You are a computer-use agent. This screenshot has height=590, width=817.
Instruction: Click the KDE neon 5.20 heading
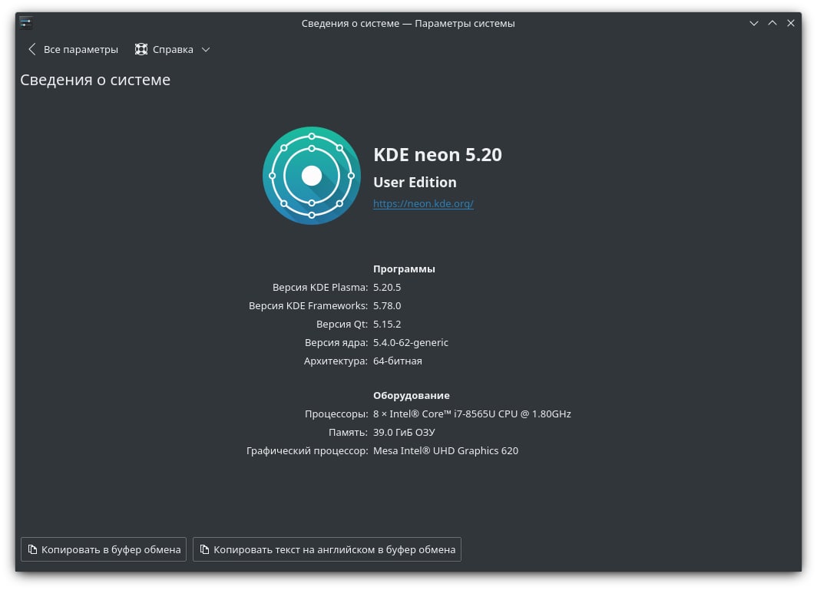[438, 155]
